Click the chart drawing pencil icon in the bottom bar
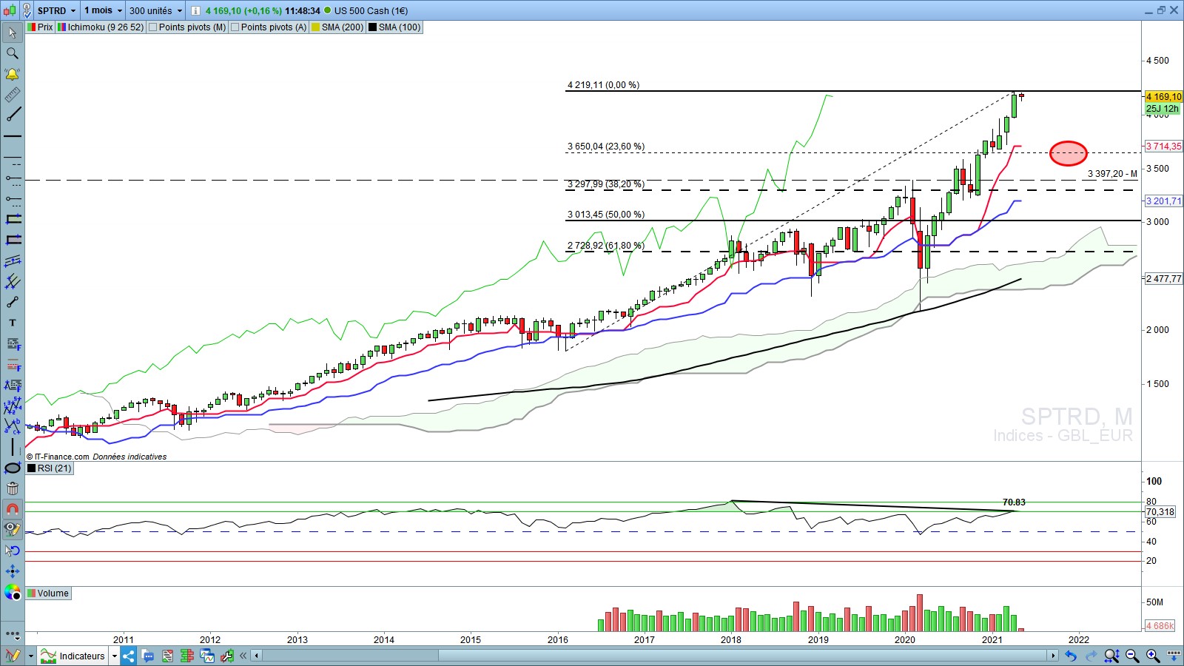This screenshot has height=666, width=1184. pyautogui.click(x=13, y=656)
